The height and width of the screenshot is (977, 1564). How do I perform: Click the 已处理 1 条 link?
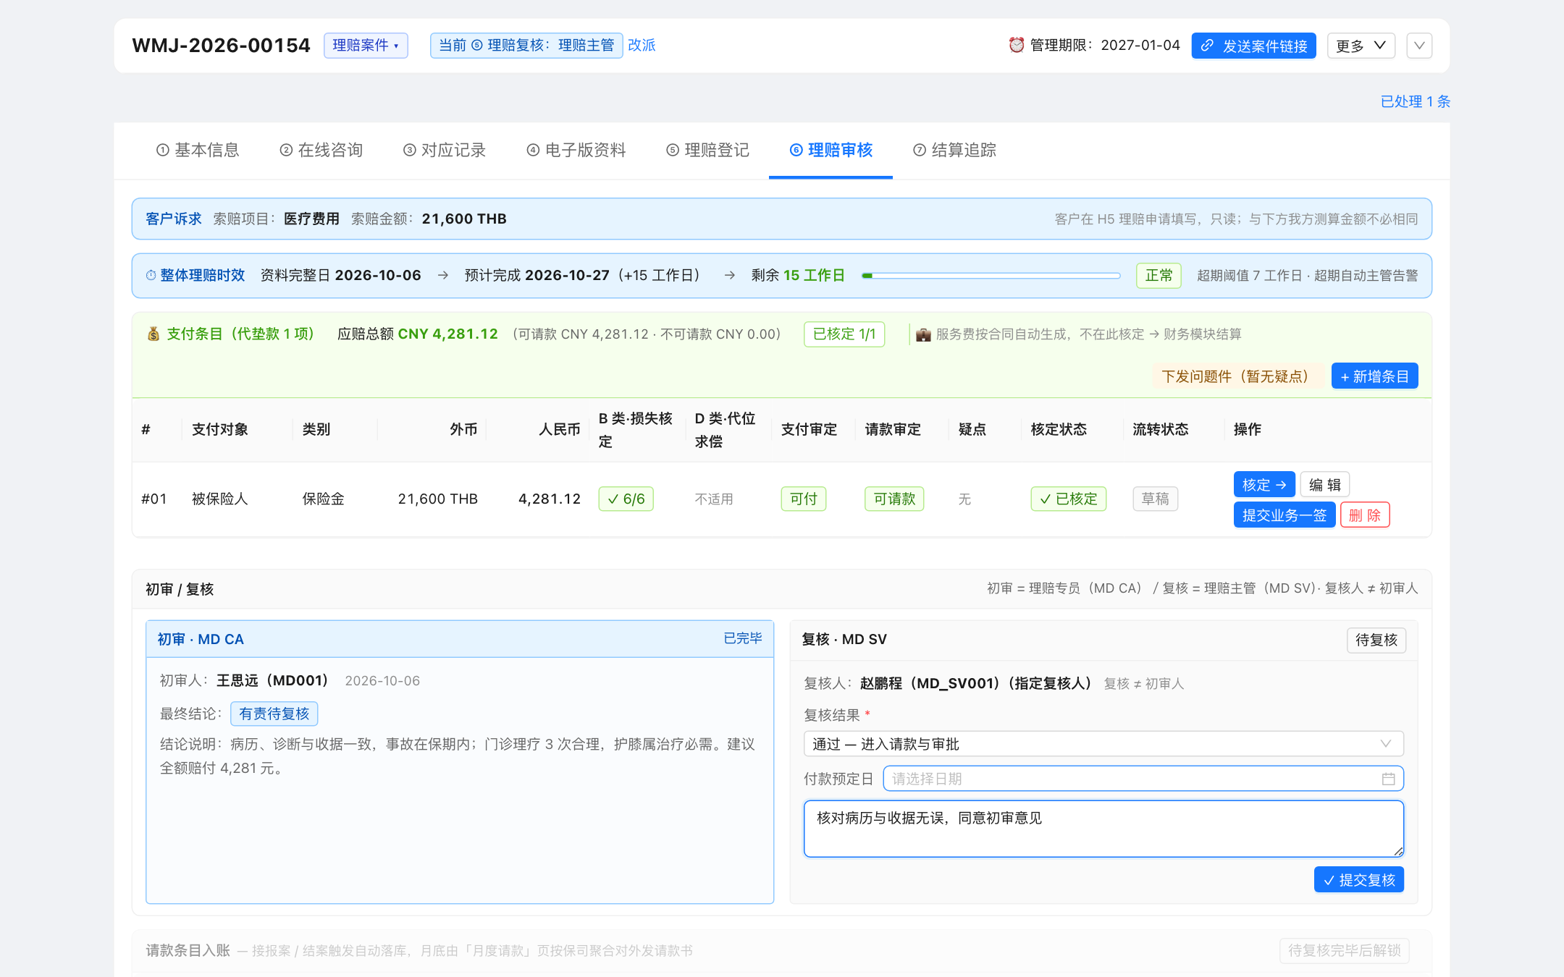pos(1415,101)
